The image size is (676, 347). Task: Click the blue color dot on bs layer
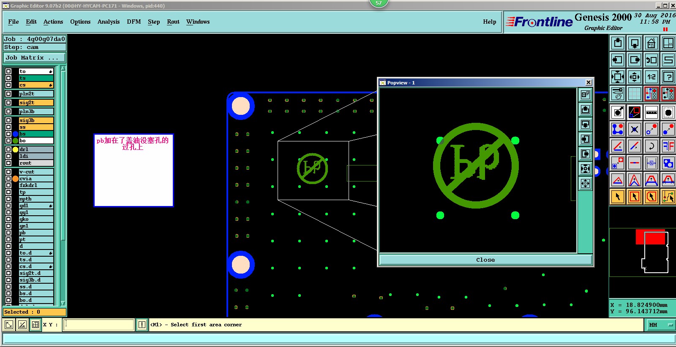tap(15, 134)
